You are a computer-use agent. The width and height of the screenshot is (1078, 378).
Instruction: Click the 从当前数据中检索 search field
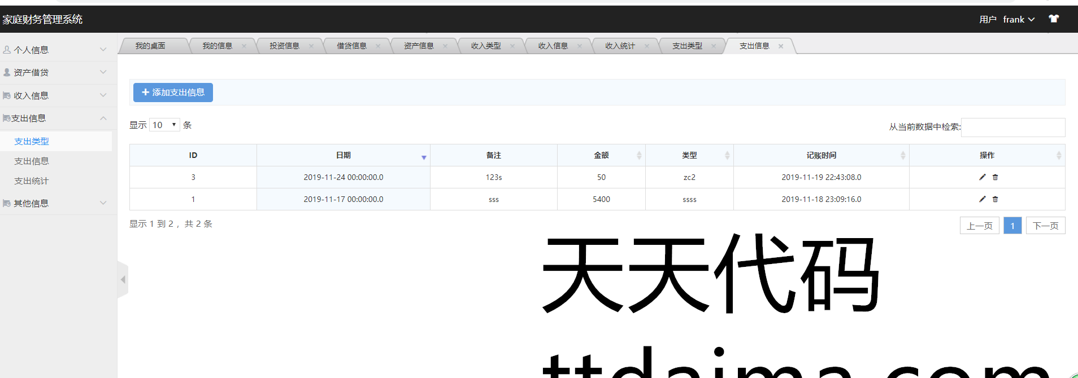[1013, 128]
